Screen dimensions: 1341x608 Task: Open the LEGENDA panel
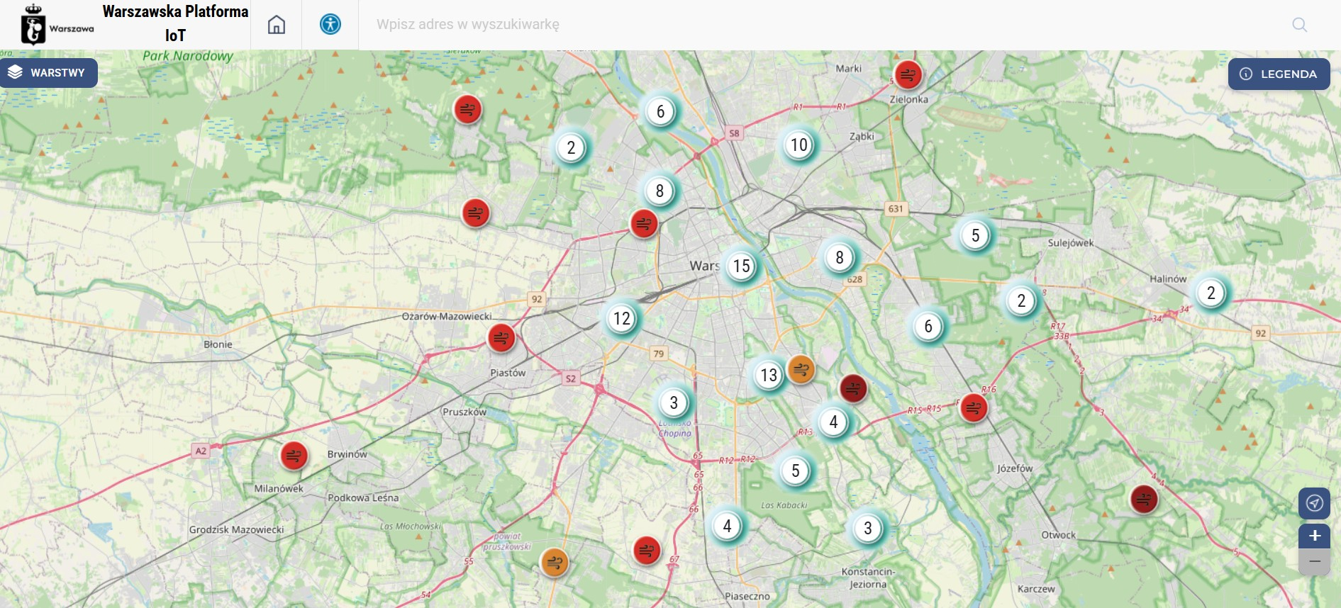1279,74
